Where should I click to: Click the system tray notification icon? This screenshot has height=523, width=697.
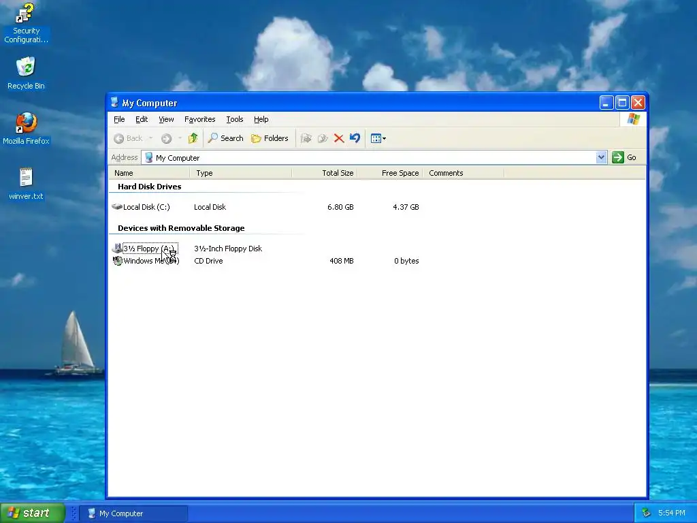(645, 513)
